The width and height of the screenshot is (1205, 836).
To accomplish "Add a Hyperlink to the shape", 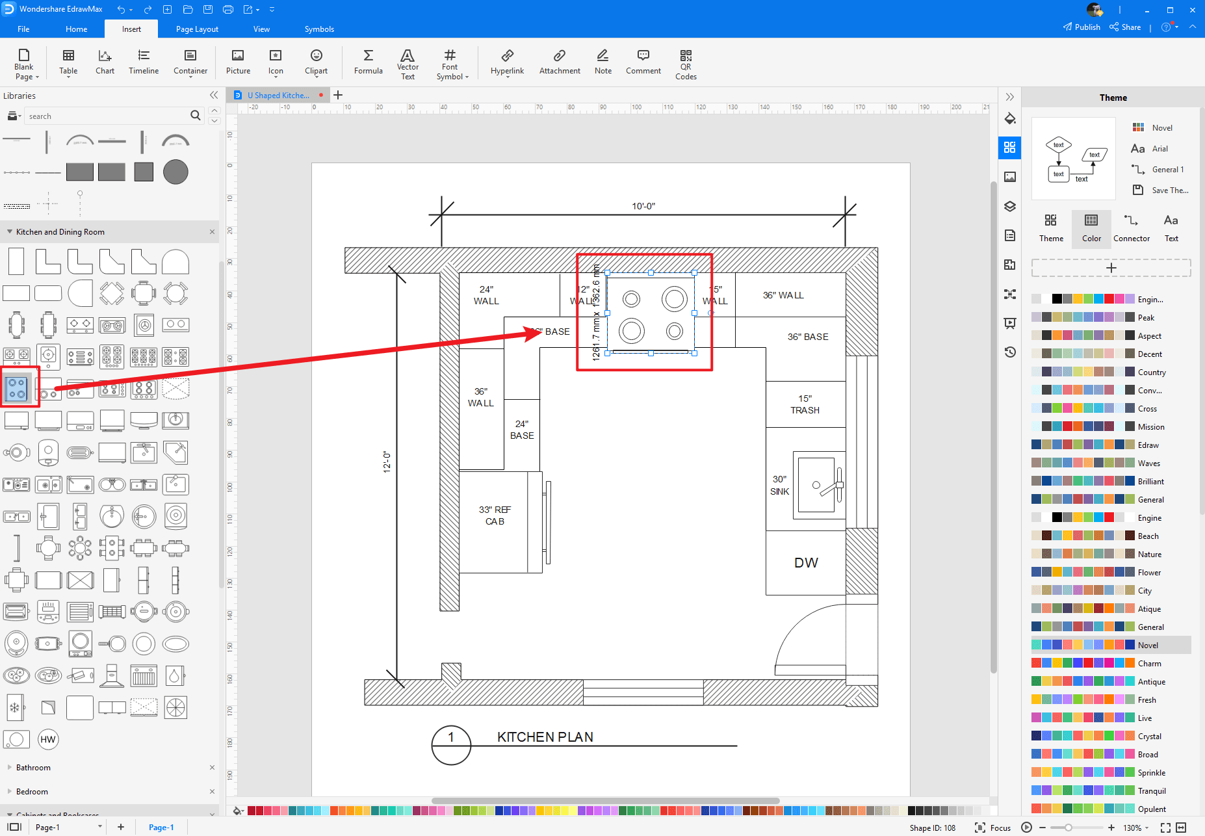I will point(507,63).
